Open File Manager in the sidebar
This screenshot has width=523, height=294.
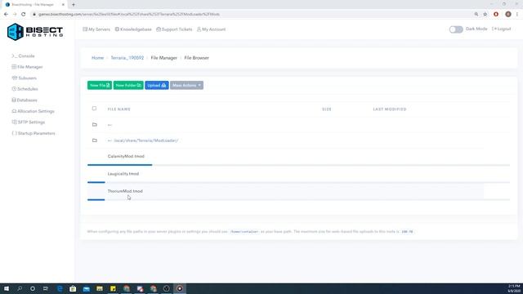click(x=27, y=67)
